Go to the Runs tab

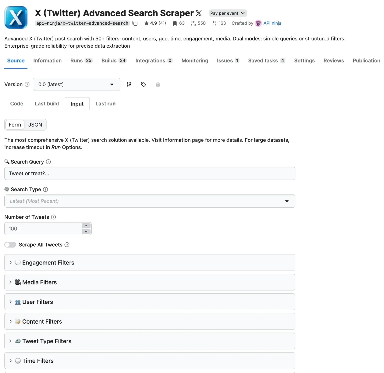(81, 61)
